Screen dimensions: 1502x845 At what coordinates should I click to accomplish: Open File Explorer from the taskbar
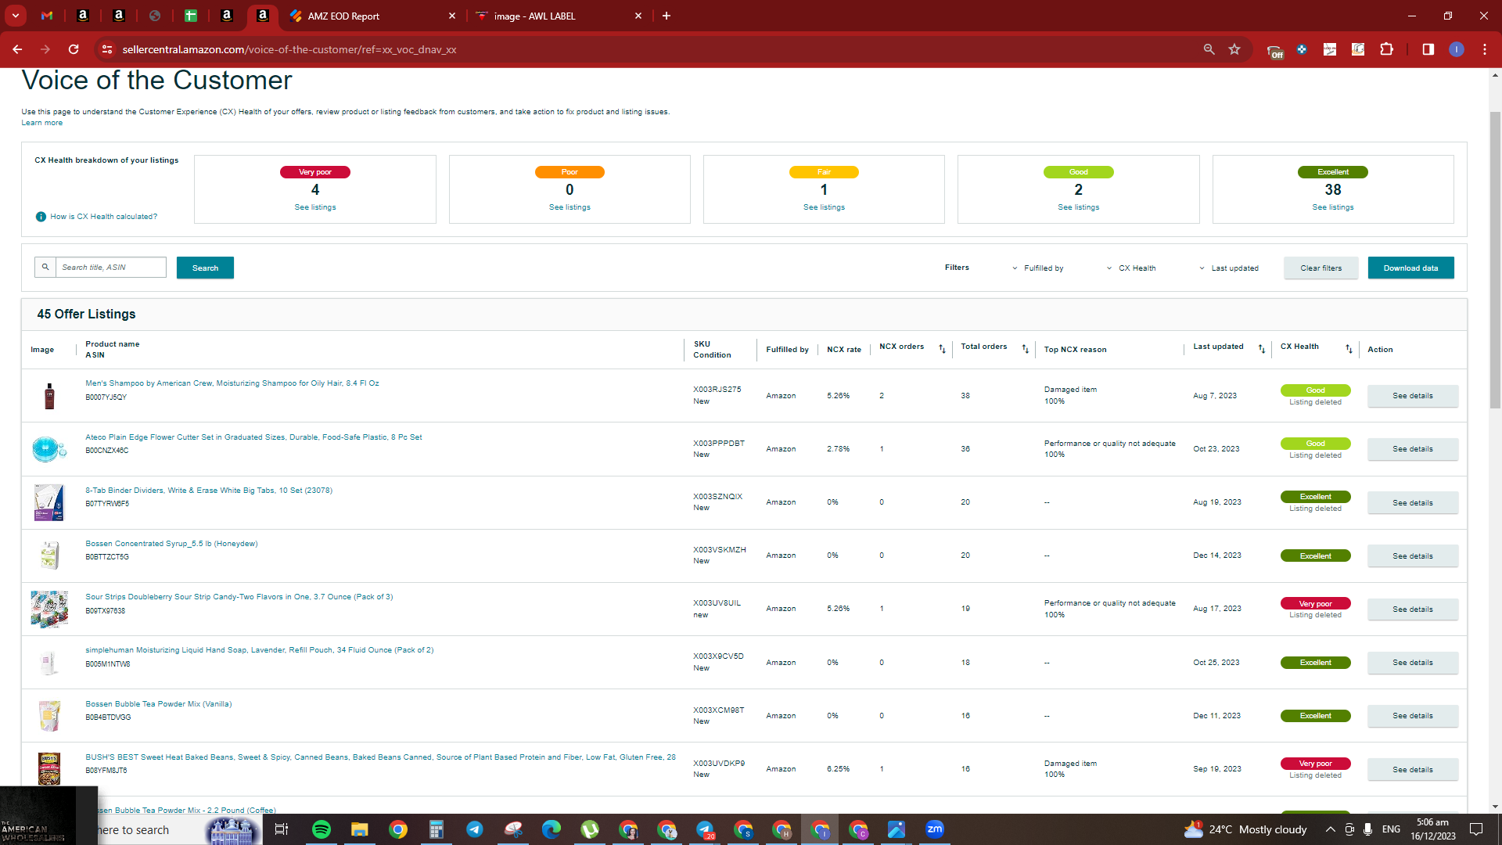point(360,829)
